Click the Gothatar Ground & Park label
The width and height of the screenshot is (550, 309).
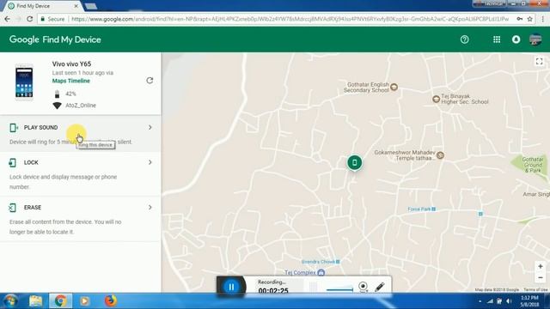[x=533, y=165]
